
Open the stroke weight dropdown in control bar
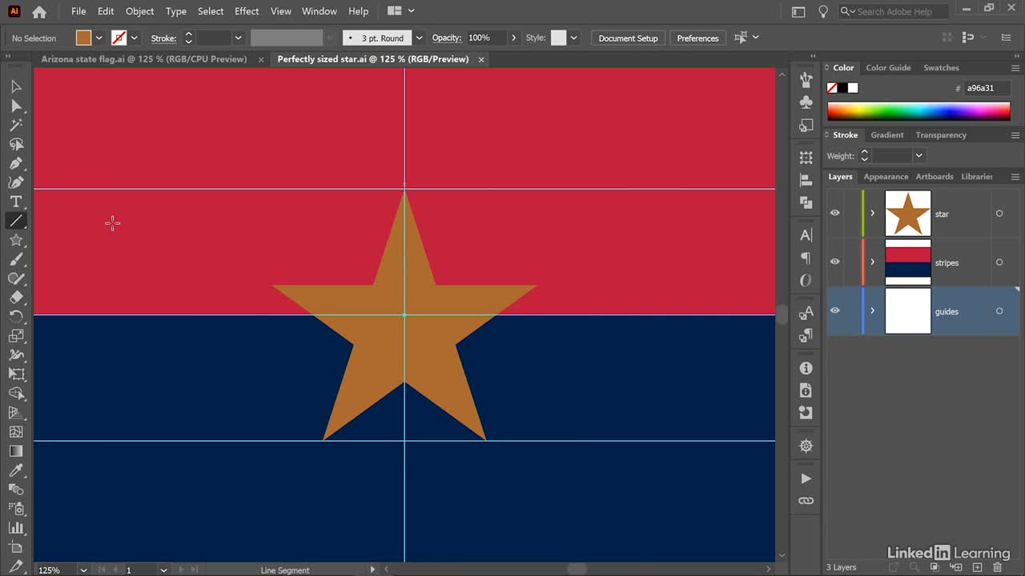tap(238, 38)
